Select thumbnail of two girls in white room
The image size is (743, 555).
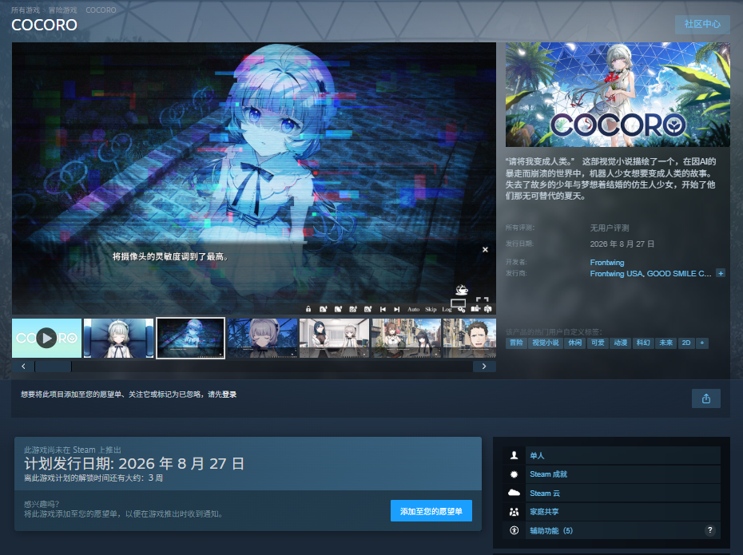pos(334,338)
